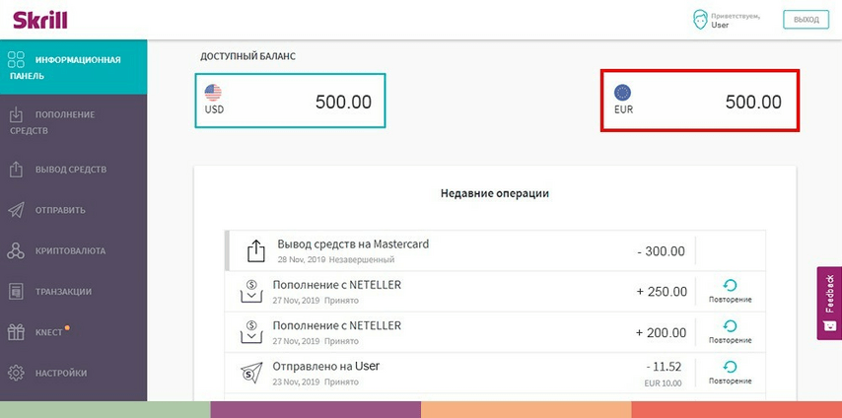842x418 pixels.
Task: Repeat the +200.00 NETELLER deposit
Action: pyautogui.click(x=730, y=332)
